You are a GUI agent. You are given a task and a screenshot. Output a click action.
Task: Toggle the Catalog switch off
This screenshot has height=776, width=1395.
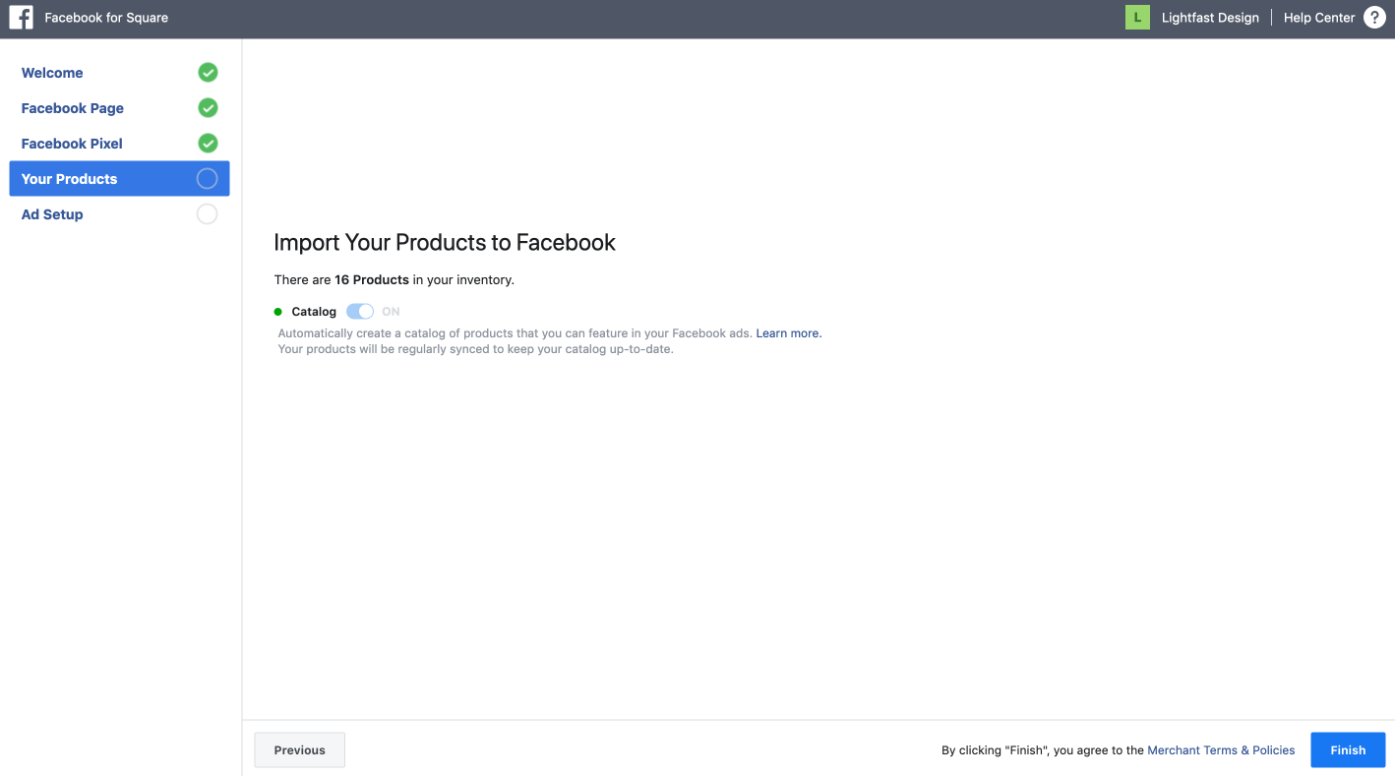click(360, 311)
